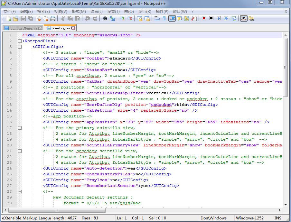Save the current file using the disk icon
This screenshot has width=291, height=222.
[x=23, y=18]
